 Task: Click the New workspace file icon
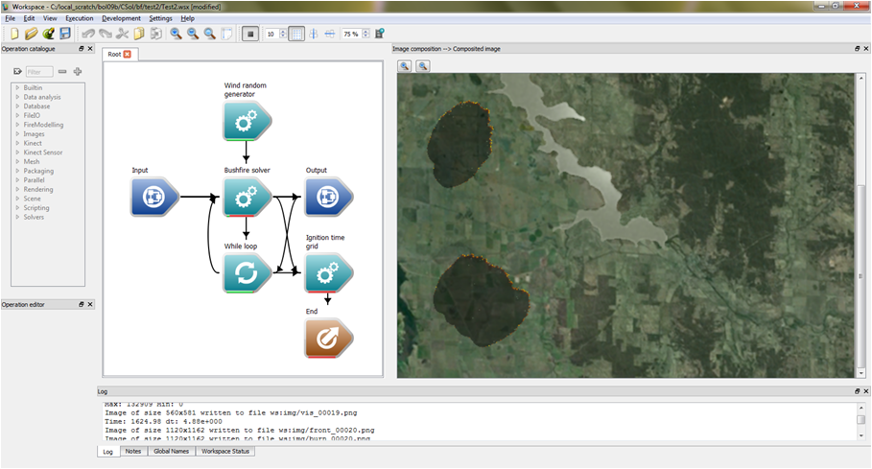point(13,34)
